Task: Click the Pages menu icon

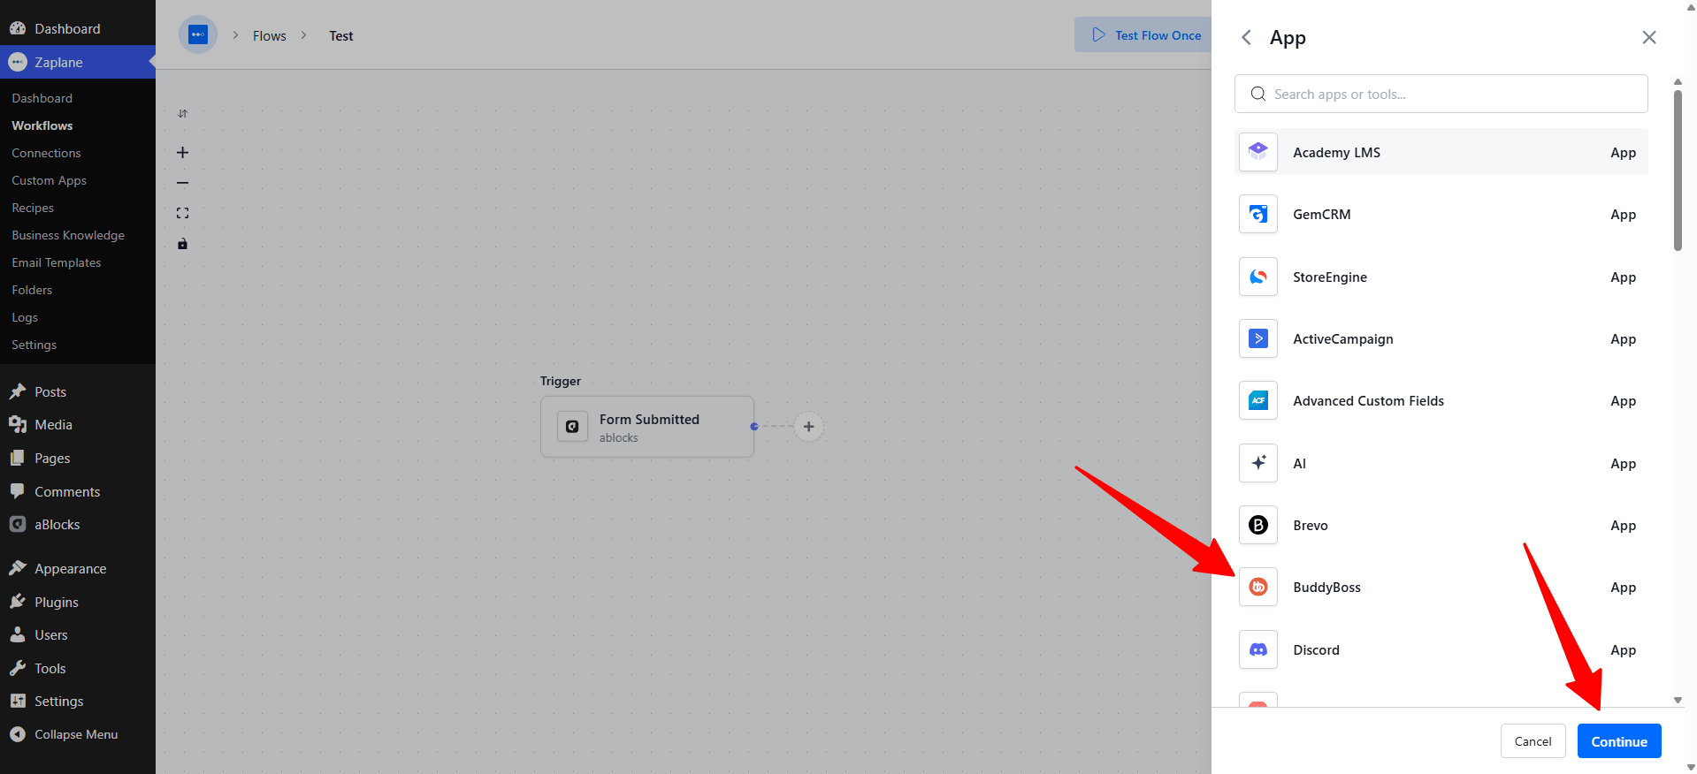Action: [18, 458]
